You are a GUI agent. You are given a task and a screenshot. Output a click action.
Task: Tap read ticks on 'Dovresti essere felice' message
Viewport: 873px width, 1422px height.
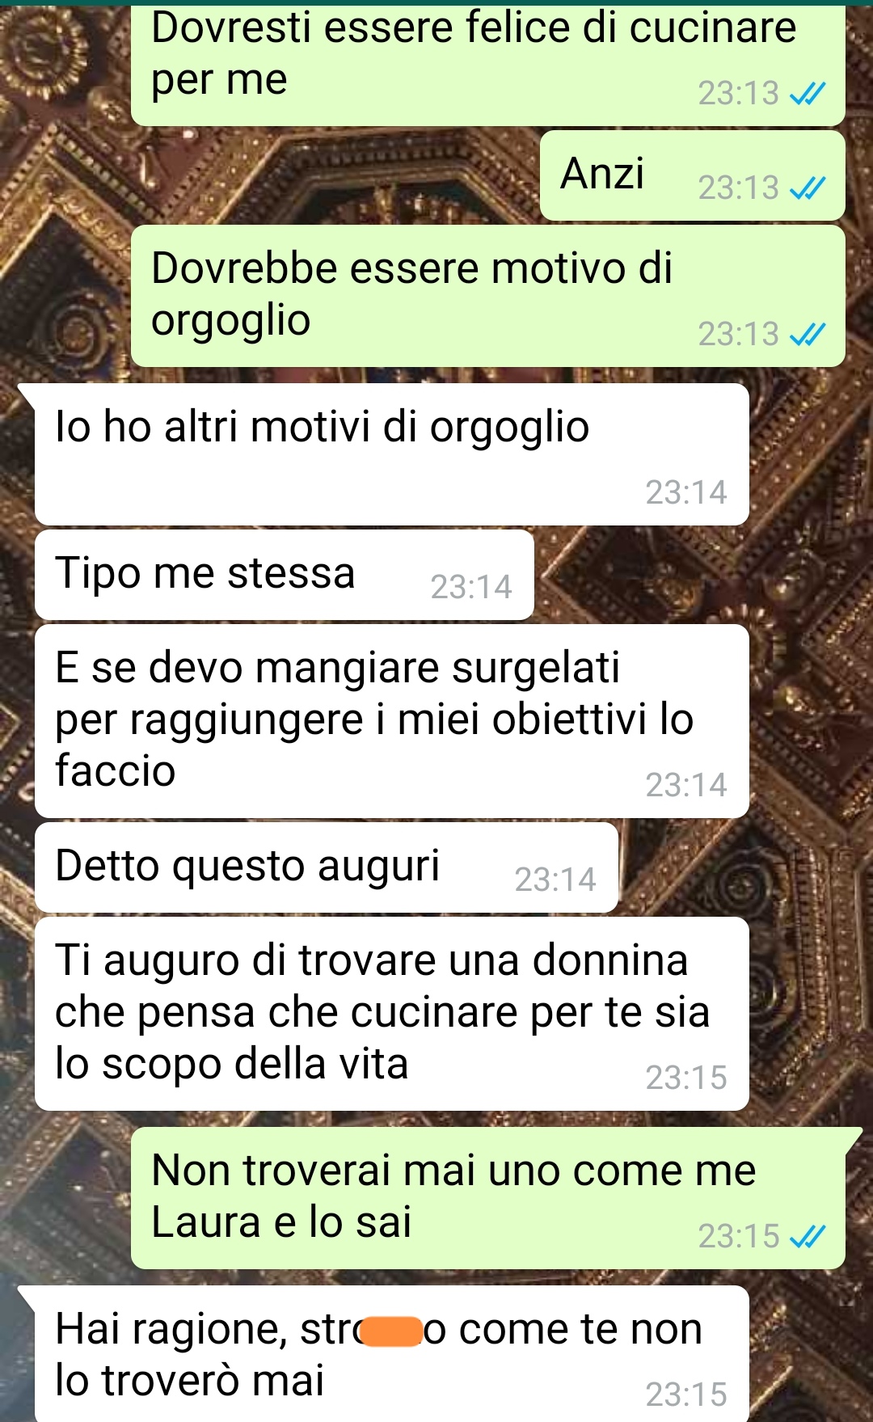pyautogui.click(x=807, y=94)
